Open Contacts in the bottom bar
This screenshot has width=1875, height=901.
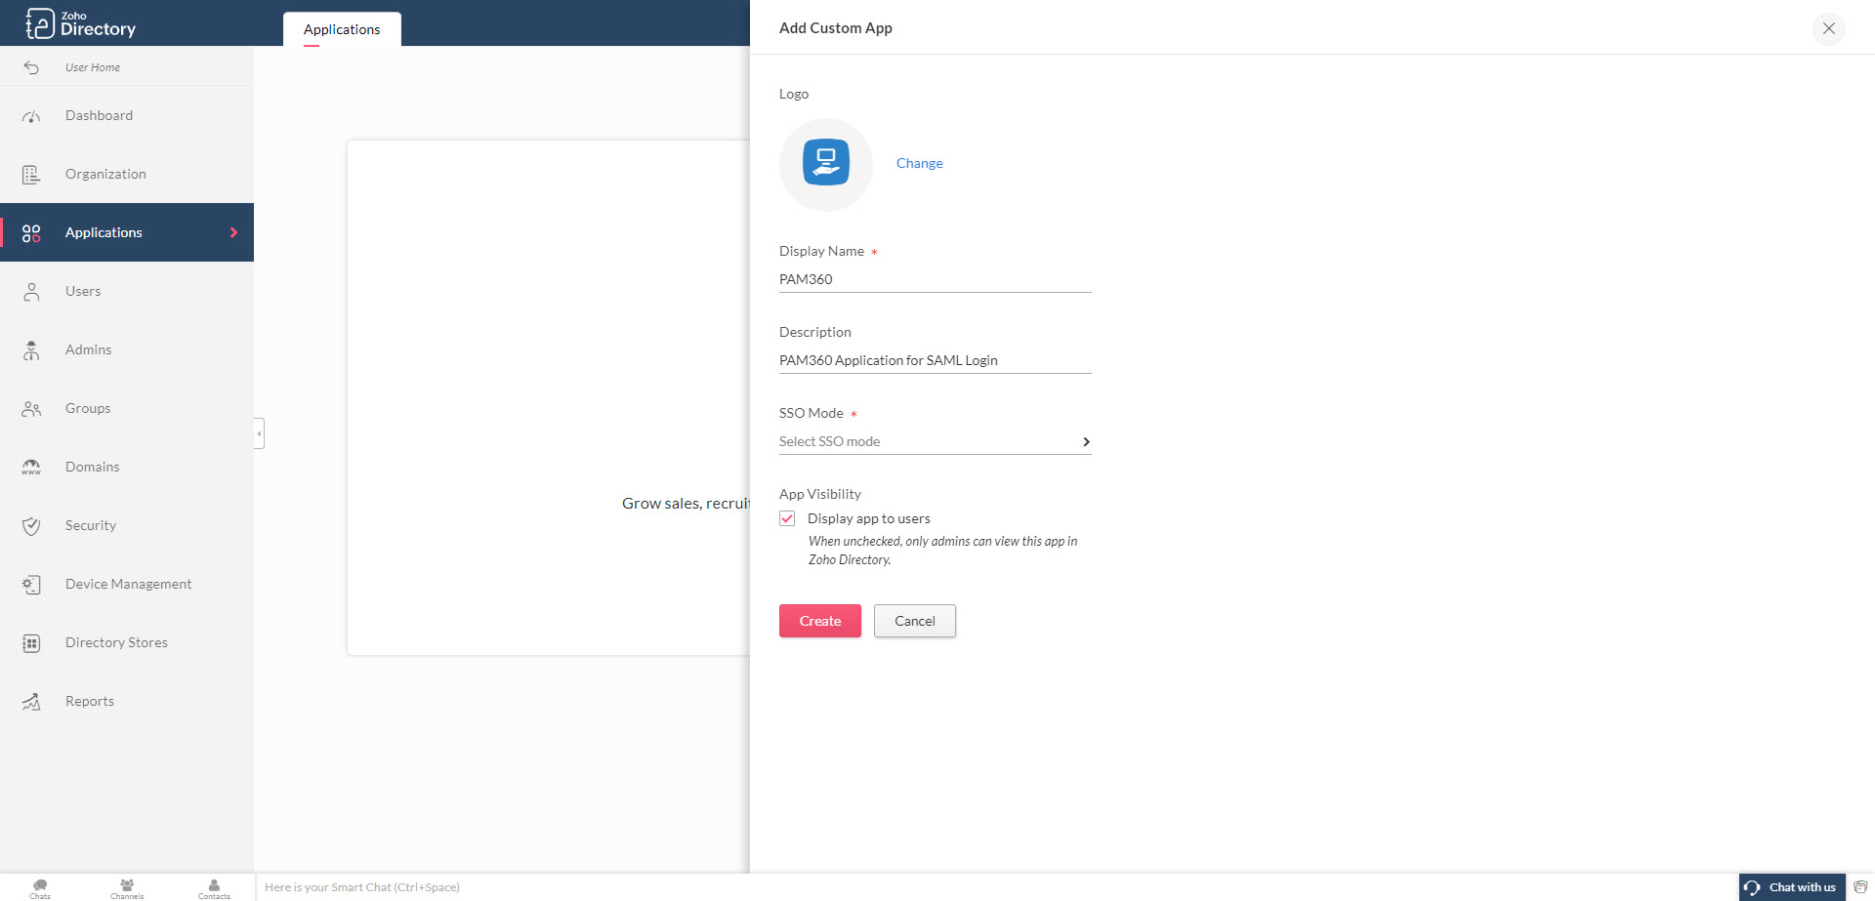point(214,888)
